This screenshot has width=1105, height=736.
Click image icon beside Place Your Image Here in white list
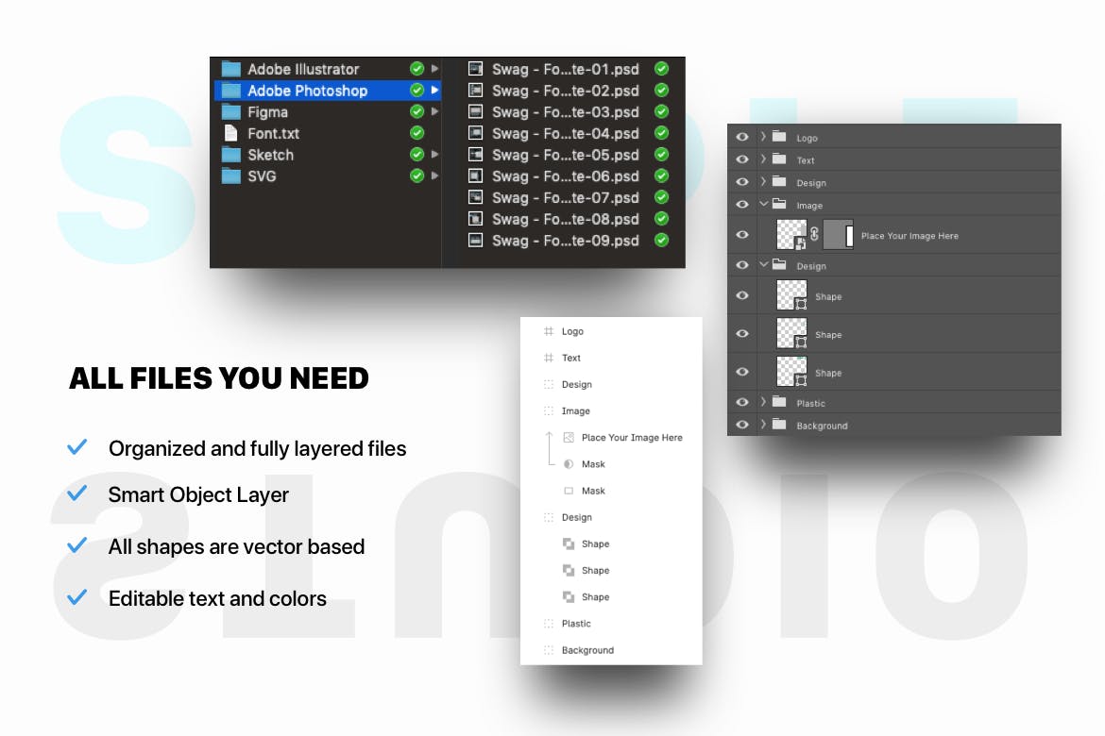click(x=569, y=438)
